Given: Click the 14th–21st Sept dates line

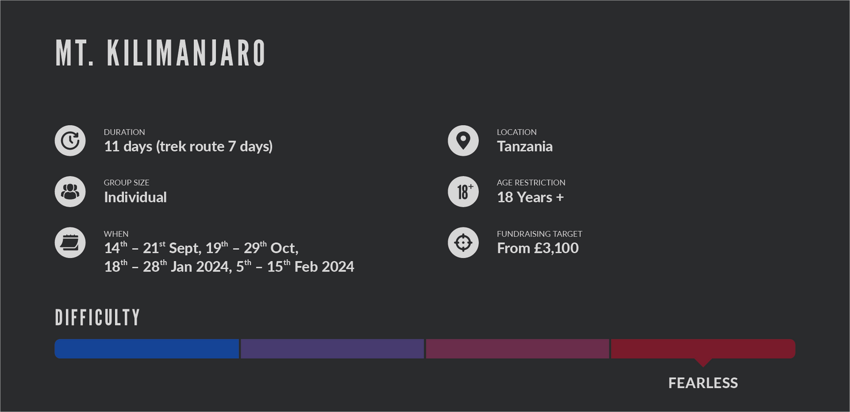Looking at the screenshot, I should [201, 248].
